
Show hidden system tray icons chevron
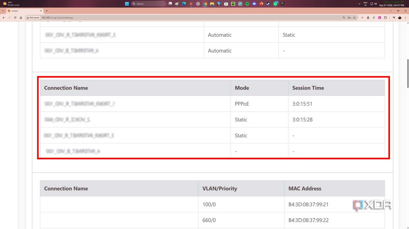coord(359,4)
